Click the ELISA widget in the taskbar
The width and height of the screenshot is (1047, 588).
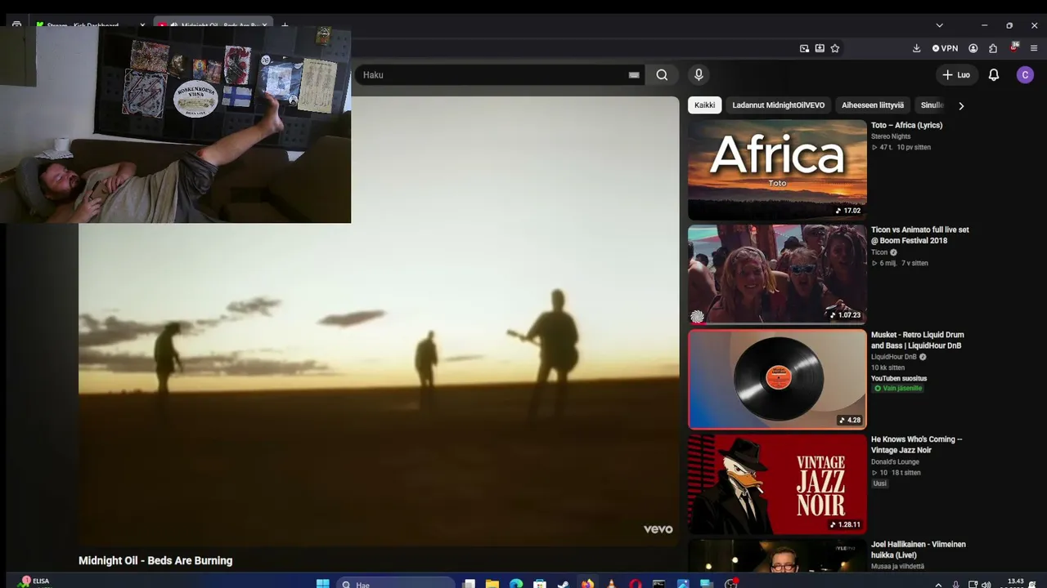click(x=34, y=581)
